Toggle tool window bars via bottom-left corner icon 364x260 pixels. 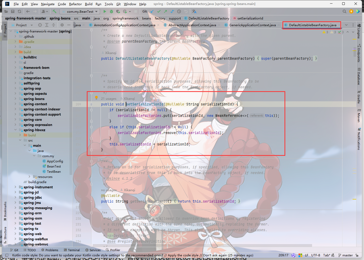click(x=7, y=255)
